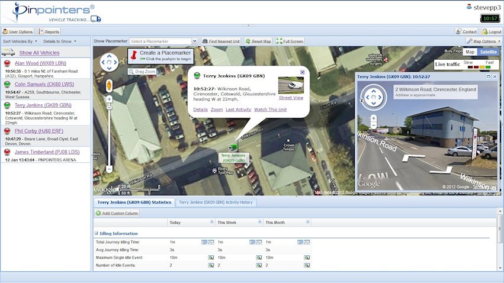Select Phil Corby (HJ60 ERF) vehicle

click(x=39, y=131)
